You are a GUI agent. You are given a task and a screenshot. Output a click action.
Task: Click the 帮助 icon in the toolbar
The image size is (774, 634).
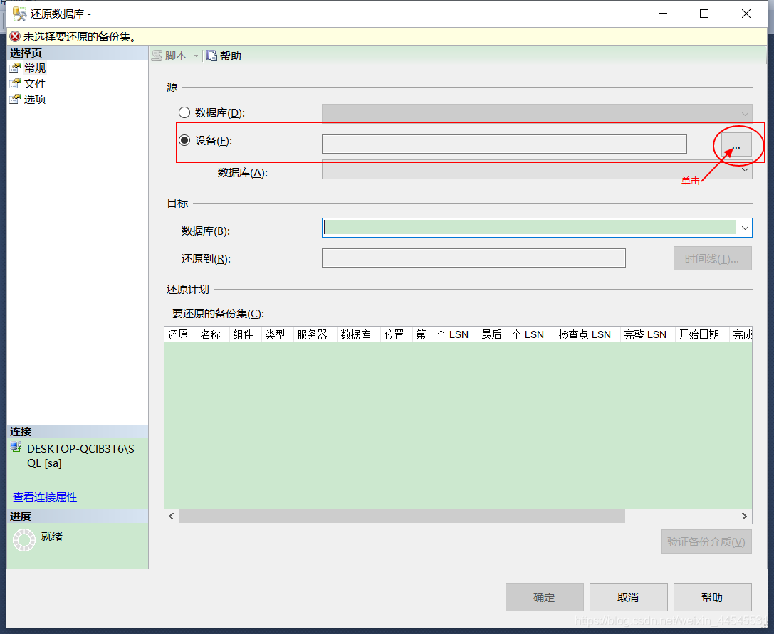(211, 55)
